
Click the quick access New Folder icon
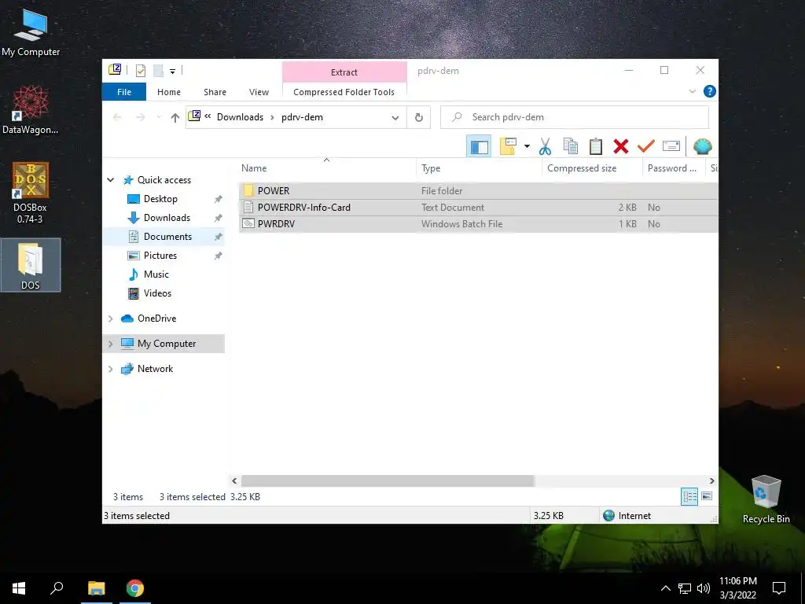pyautogui.click(x=159, y=70)
